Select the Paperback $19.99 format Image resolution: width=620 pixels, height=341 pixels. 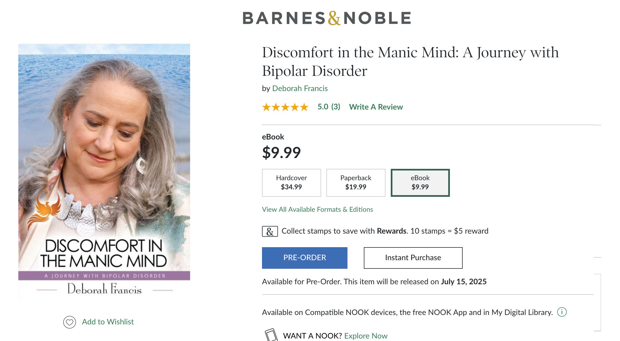pos(356,183)
